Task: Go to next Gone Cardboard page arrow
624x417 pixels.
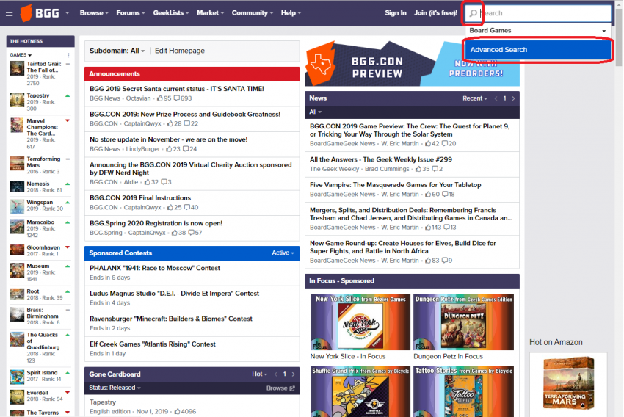Action: pyautogui.click(x=294, y=374)
